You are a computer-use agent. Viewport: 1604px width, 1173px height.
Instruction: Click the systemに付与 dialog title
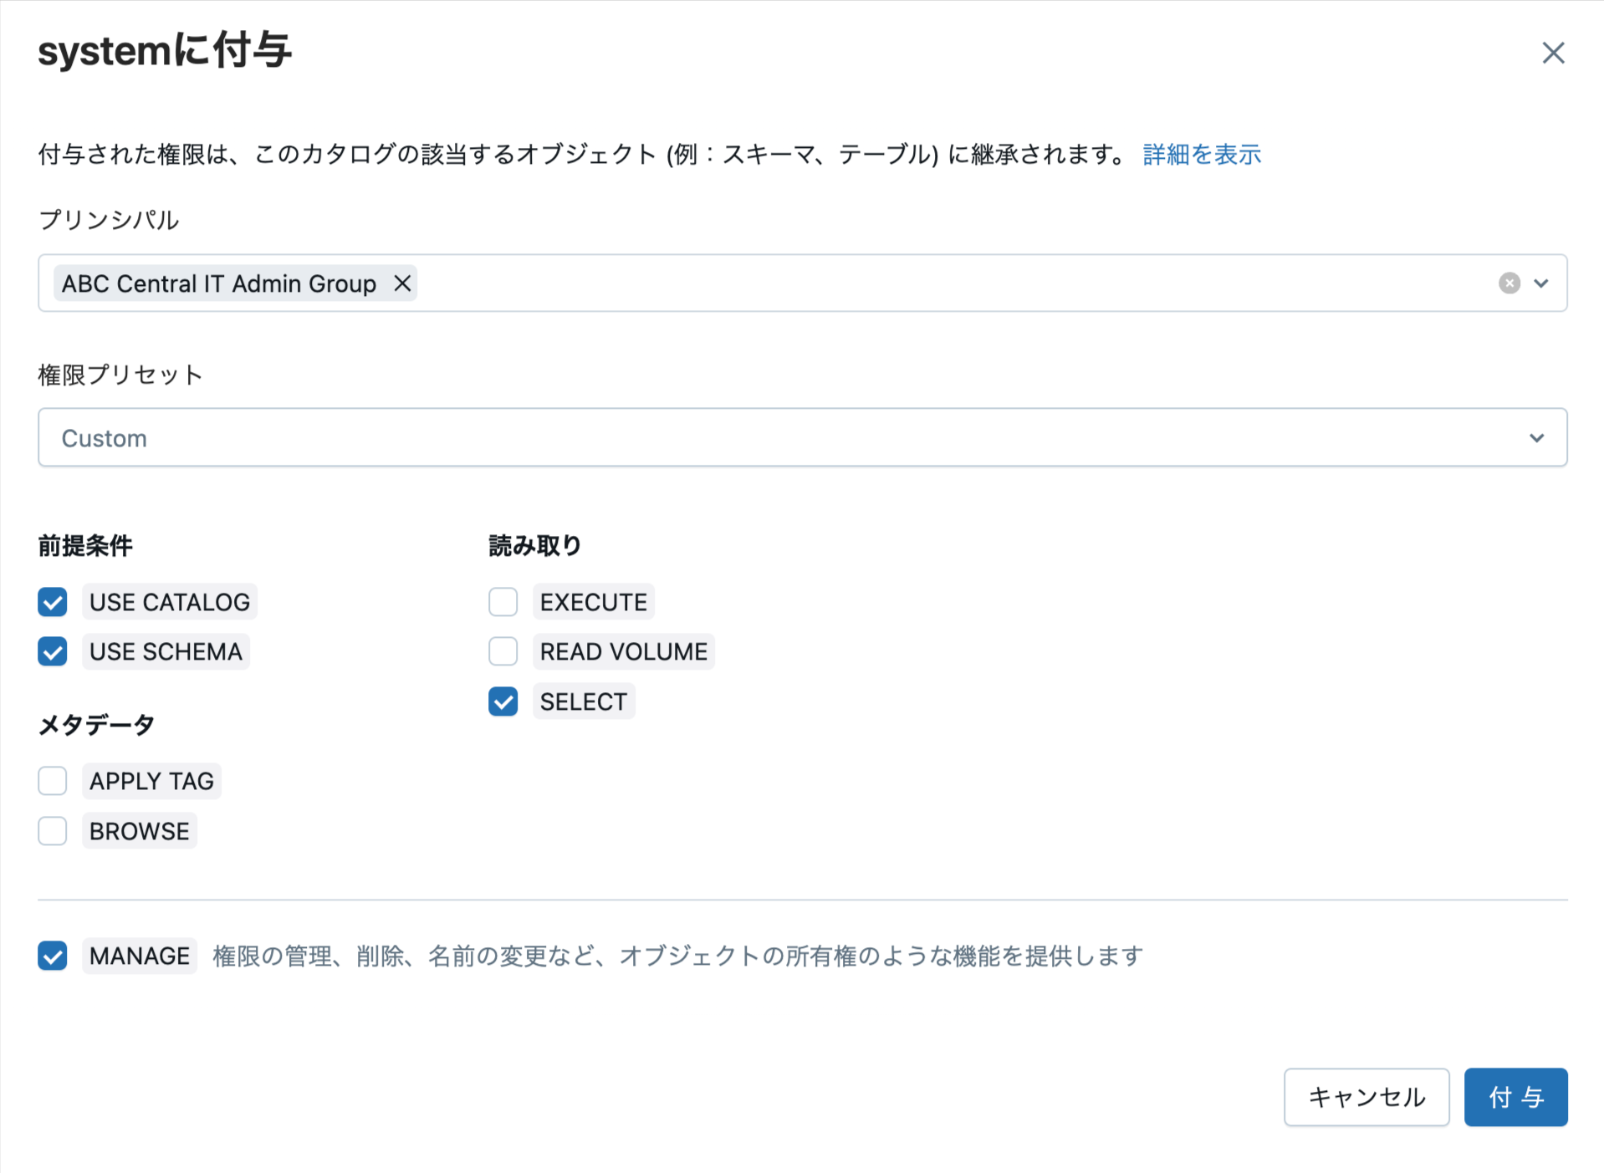pyautogui.click(x=165, y=51)
